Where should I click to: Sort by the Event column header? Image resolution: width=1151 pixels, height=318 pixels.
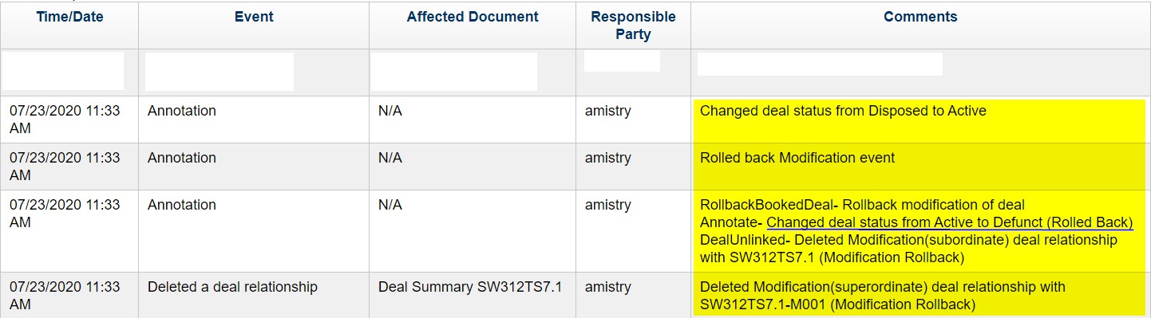coord(254,17)
